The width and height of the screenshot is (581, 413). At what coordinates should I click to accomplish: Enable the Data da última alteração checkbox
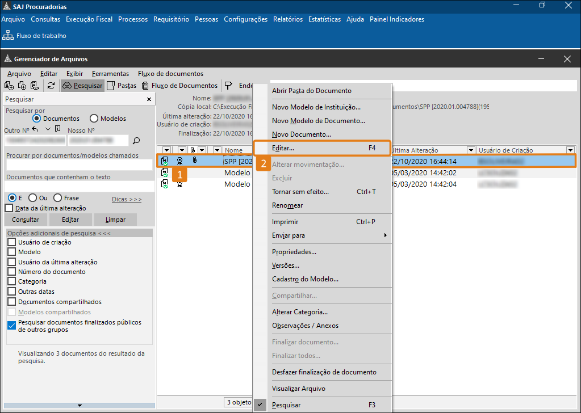[9, 208]
